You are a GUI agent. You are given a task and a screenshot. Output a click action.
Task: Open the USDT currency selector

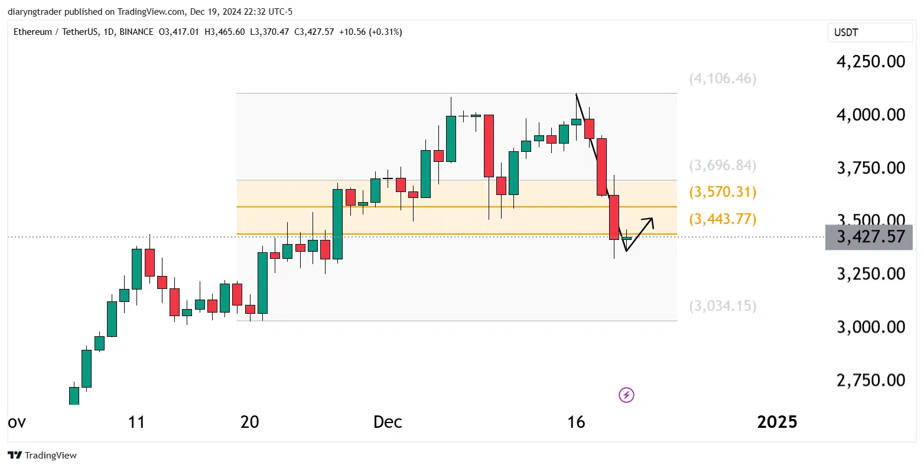[870, 32]
